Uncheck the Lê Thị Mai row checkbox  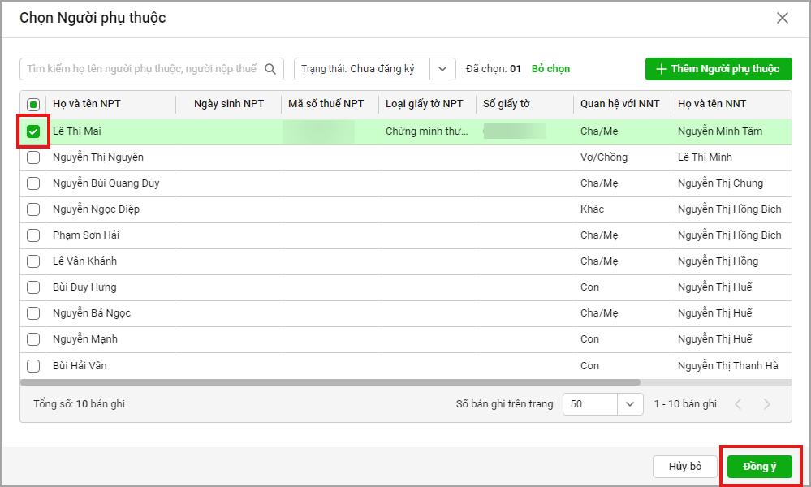33,131
